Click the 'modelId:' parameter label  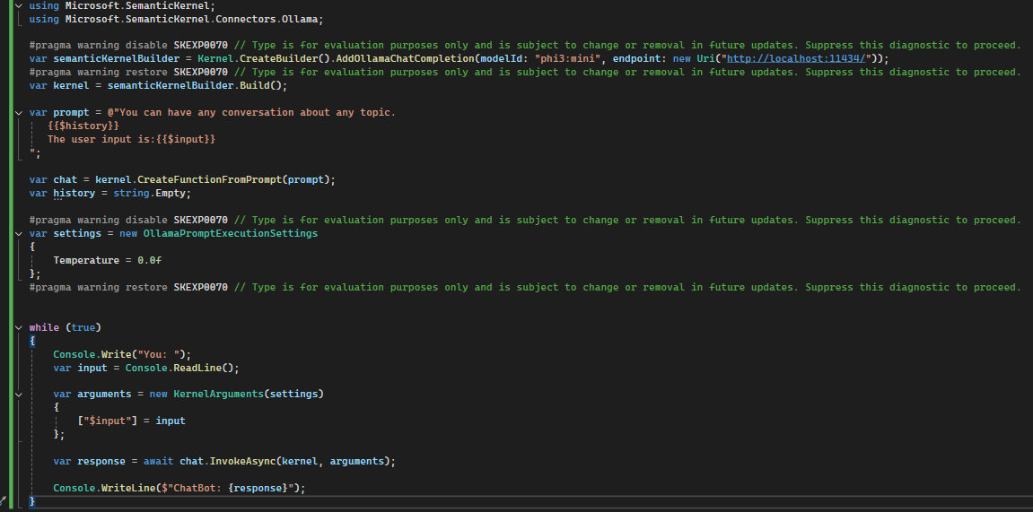(x=504, y=58)
